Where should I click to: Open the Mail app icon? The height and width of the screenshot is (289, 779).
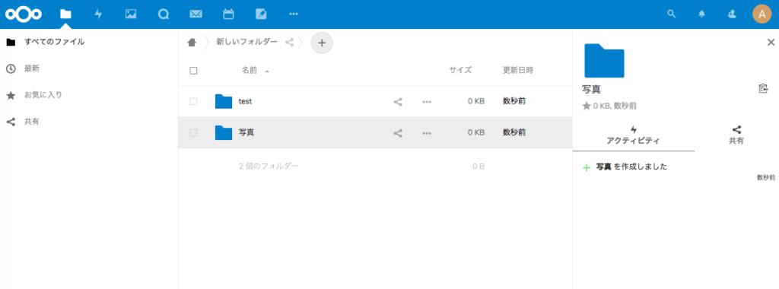pos(196,14)
